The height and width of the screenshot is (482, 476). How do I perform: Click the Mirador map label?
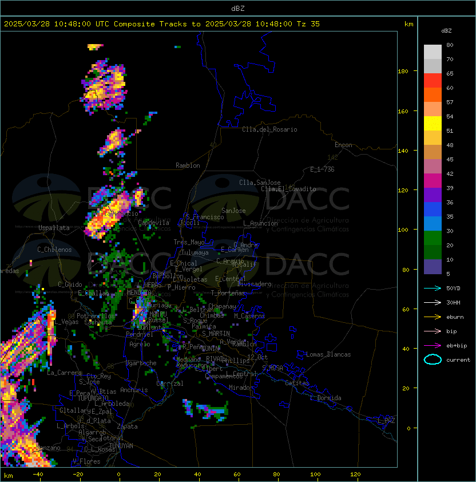pos(241,388)
